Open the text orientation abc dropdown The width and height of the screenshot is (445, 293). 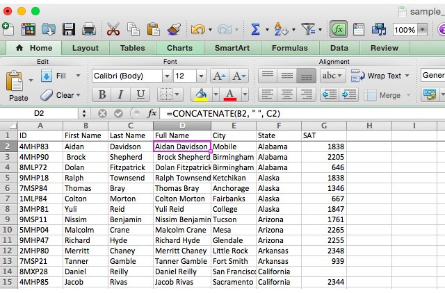332,76
